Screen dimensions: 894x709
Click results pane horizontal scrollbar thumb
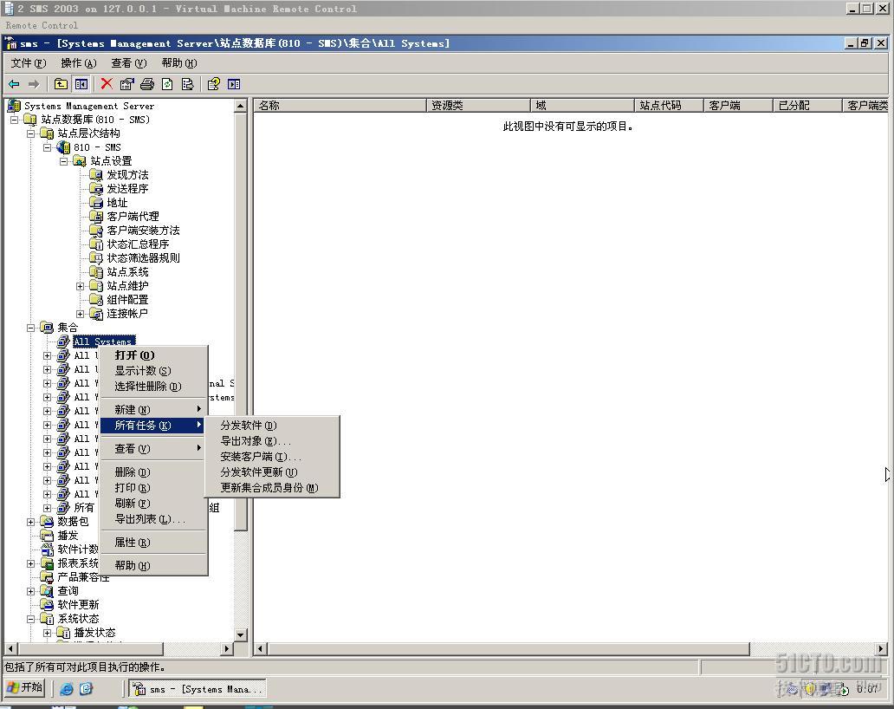coord(509,648)
